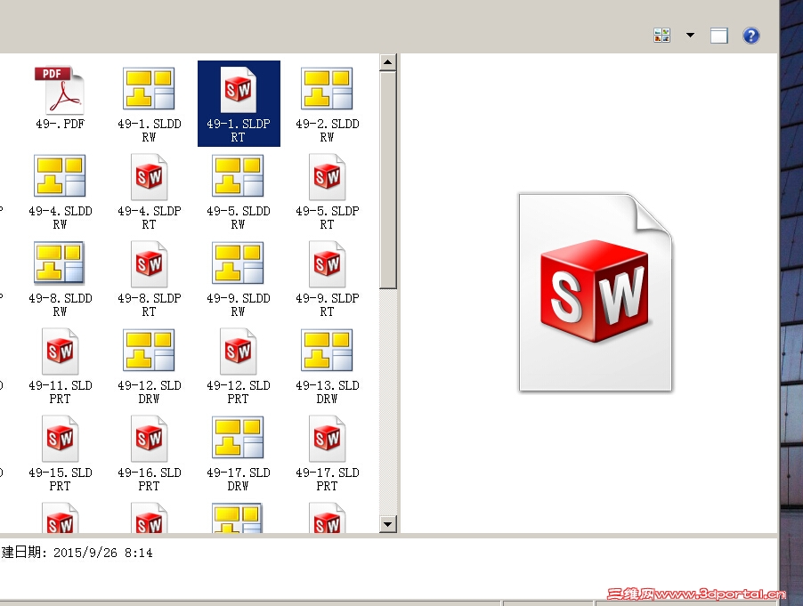Select the 49-17.SLDDRW drawing icon
The width and height of the screenshot is (803, 606).
tap(238, 438)
